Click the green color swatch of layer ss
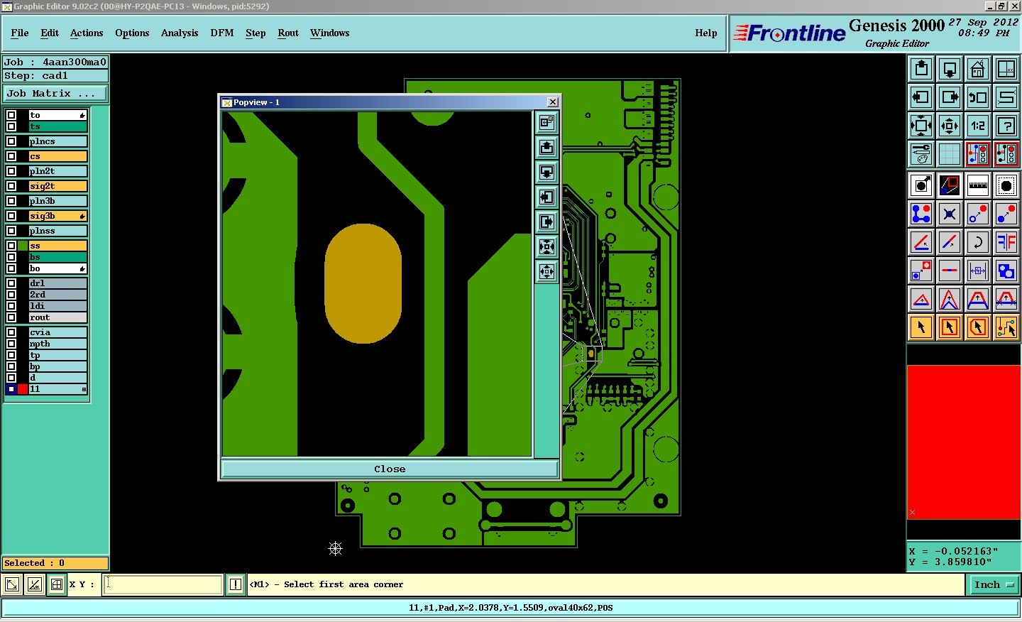 tap(23, 246)
